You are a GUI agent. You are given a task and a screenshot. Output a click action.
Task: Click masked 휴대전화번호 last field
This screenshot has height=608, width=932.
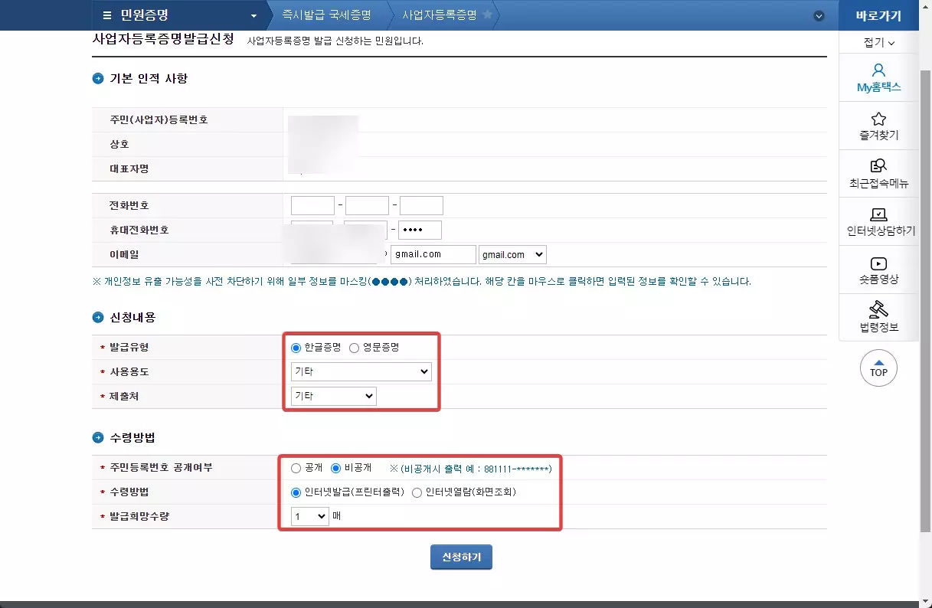pyautogui.click(x=420, y=230)
